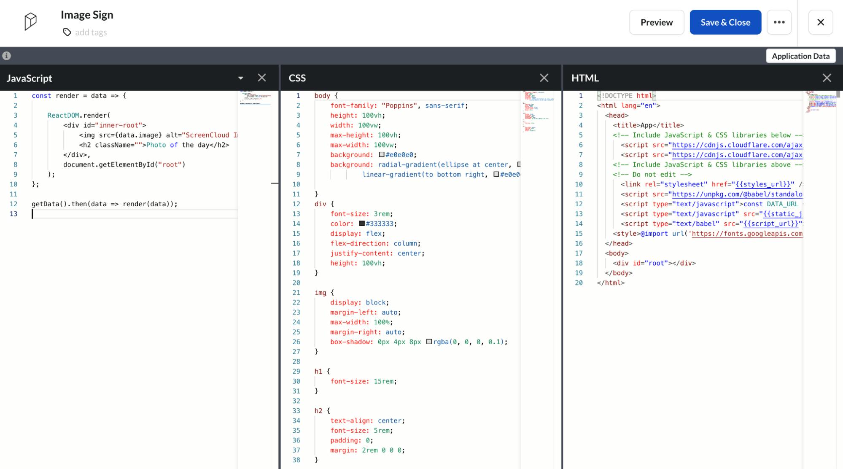Click the color swatch on CSS line 9
This screenshot has width=843, height=469.
496,174
